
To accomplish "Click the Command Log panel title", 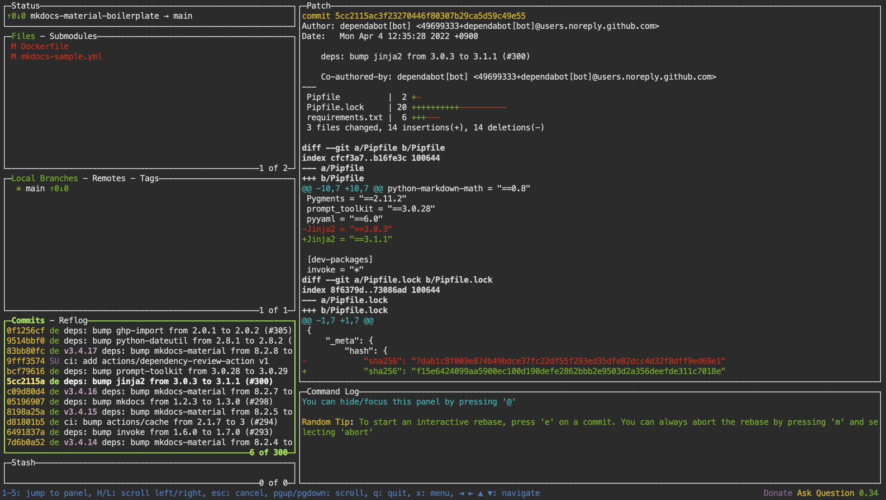I will coord(332,391).
